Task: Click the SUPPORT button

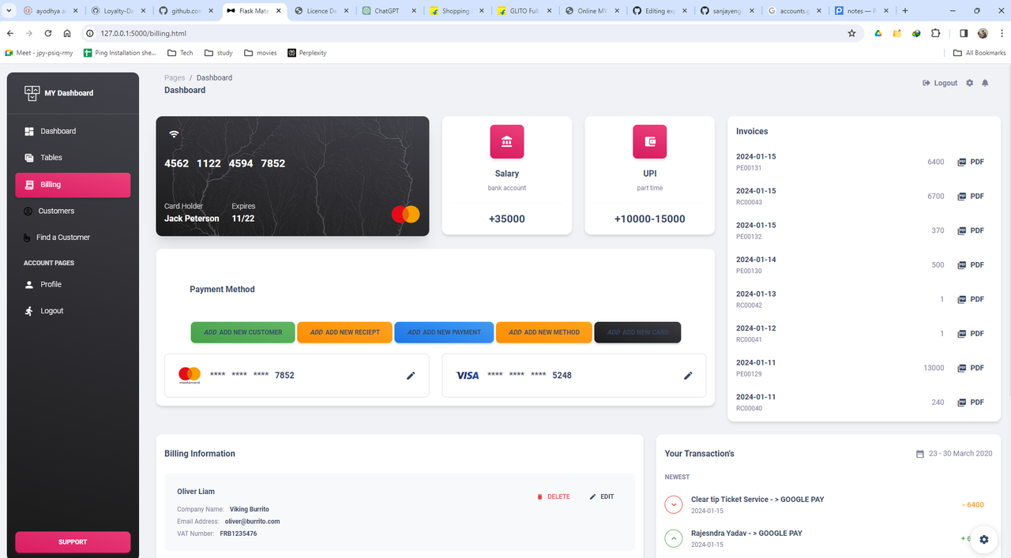Action: coord(73,542)
